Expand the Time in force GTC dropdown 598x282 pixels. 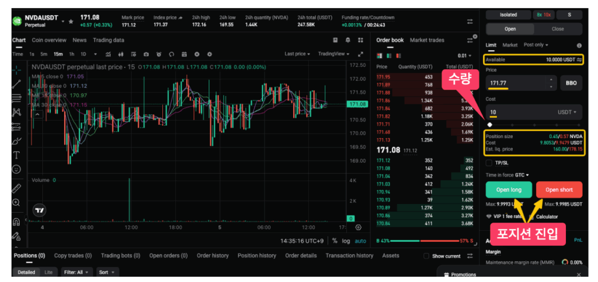pyautogui.click(x=507, y=175)
